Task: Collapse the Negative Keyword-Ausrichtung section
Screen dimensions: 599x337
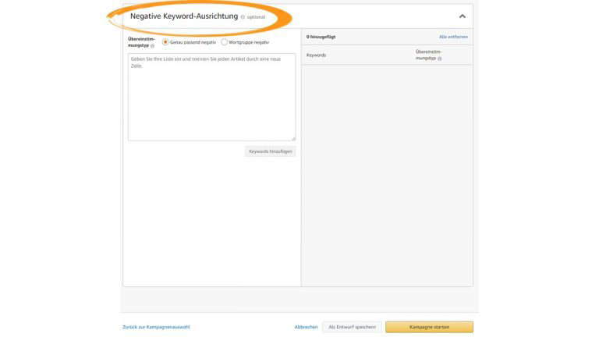Action: (x=462, y=16)
